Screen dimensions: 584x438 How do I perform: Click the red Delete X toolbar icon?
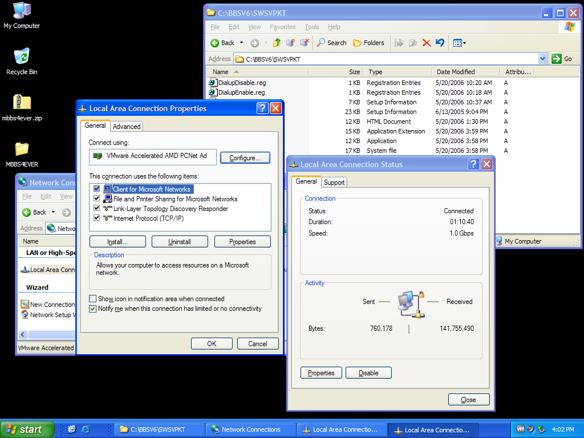point(426,43)
